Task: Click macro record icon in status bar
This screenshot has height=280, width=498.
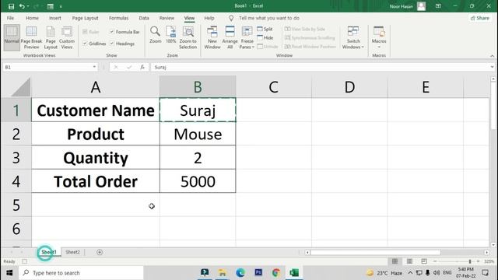Action: tap(24, 261)
